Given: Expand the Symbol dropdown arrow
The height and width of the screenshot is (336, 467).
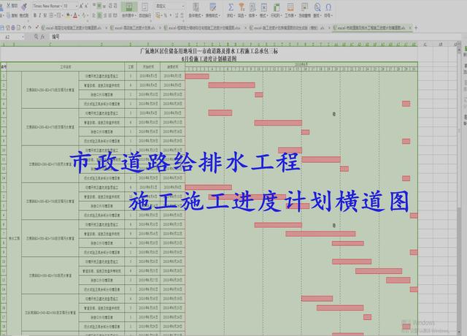Looking at the screenshot, I should 332,15.
